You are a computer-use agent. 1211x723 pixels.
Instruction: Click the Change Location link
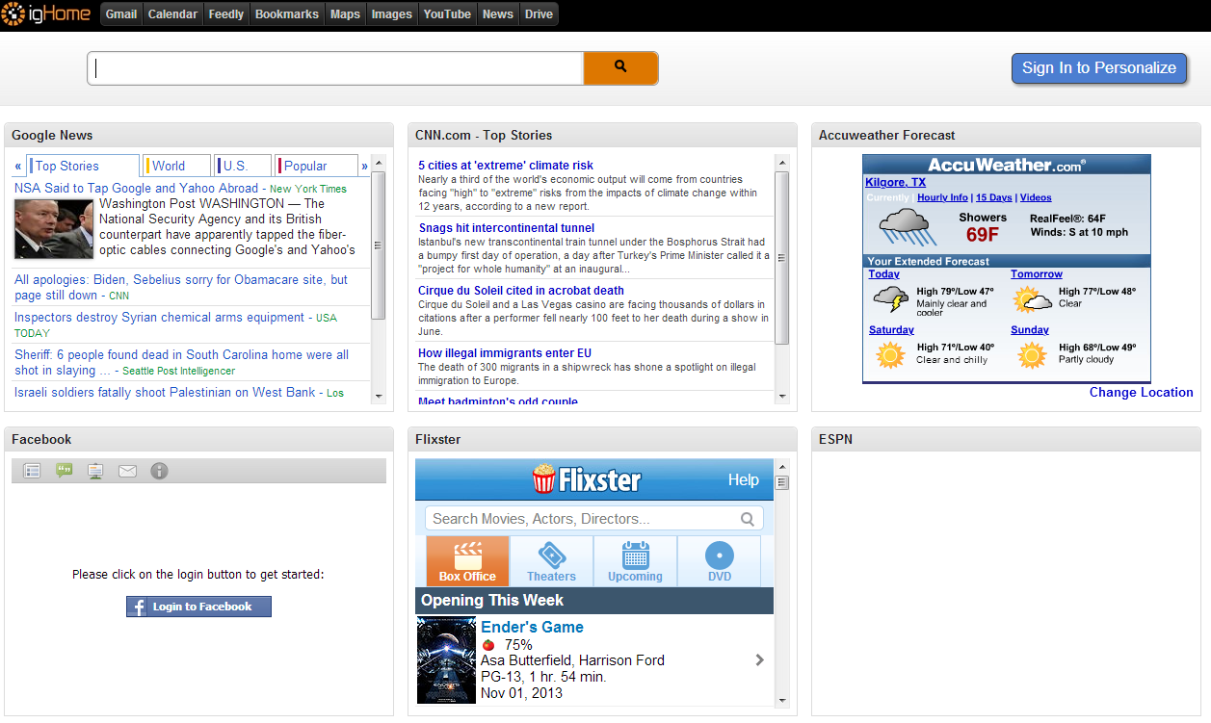click(x=1142, y=392)
